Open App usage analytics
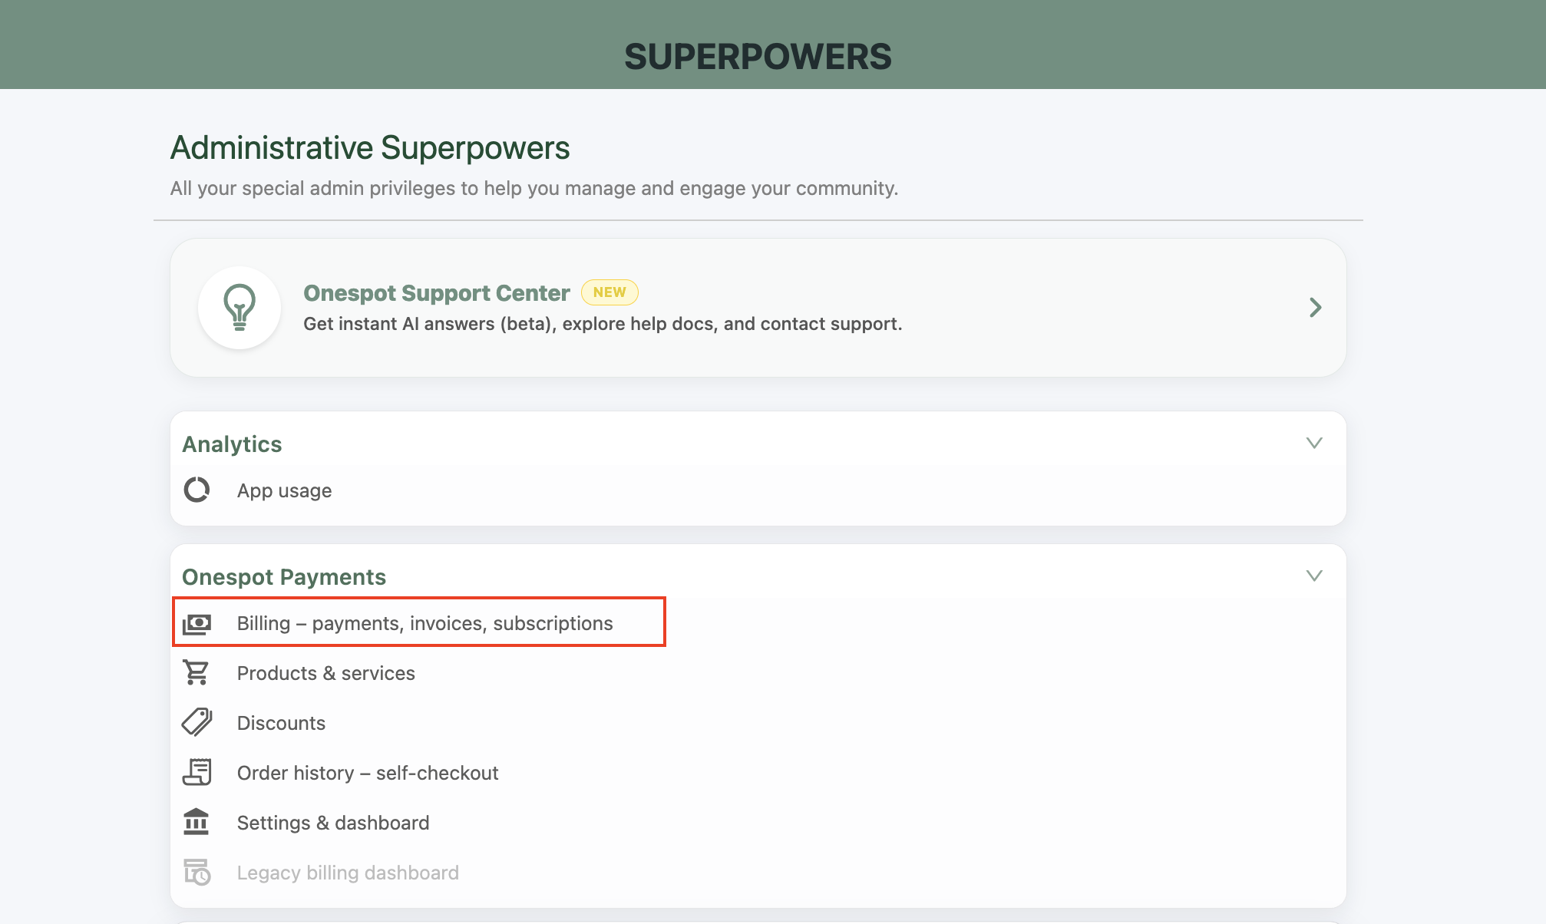Screen dimensions: 1546x924 tap(284, 490)
